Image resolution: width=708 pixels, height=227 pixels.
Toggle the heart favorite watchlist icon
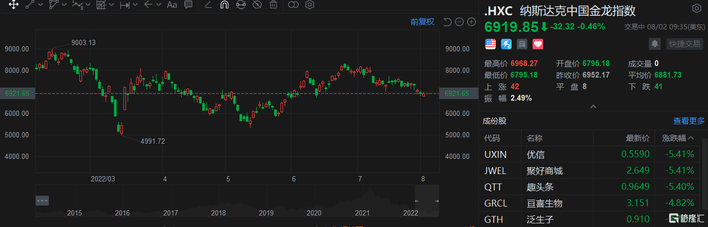[x=537, y=44]
